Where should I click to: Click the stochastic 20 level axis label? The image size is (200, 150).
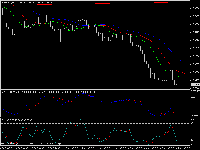click(x=192, y=140)
